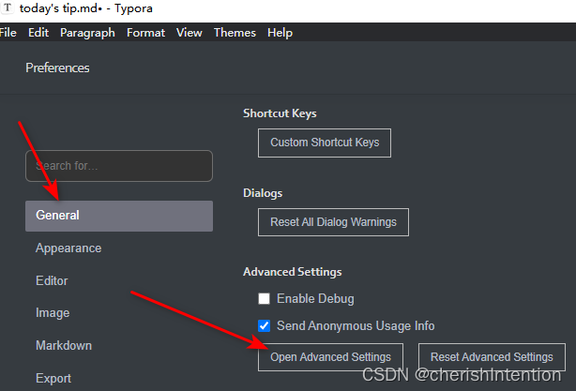Click the Custom Shortcut Keys button
This screenshot has width=576, height=391.
(x=325, y=143)
